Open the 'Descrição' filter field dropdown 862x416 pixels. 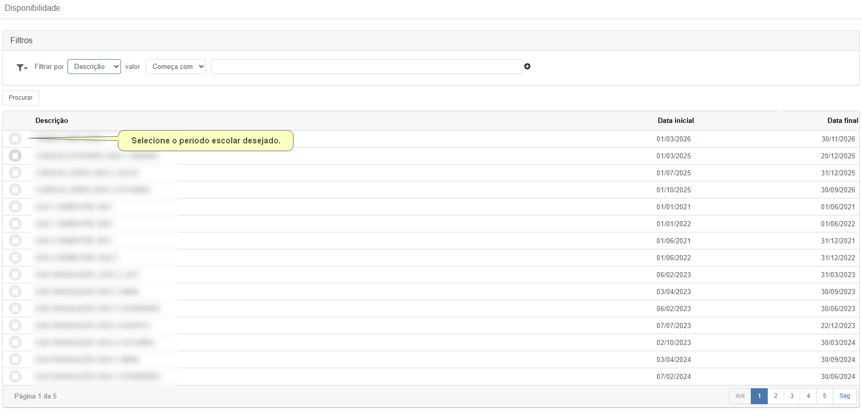(x=94, y=67)
